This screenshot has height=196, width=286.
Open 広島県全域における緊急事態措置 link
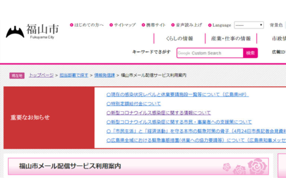[x=196, y=140]
